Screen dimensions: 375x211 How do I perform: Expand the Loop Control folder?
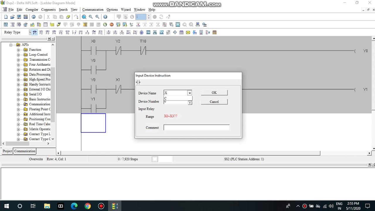click(18, 55)
